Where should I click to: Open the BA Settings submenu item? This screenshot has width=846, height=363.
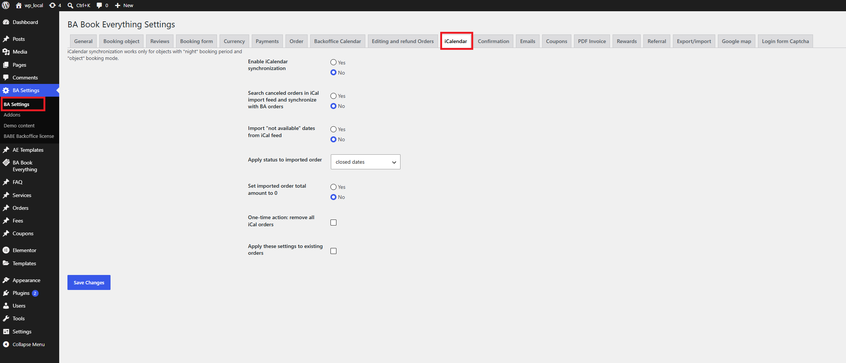coord(16,104)
